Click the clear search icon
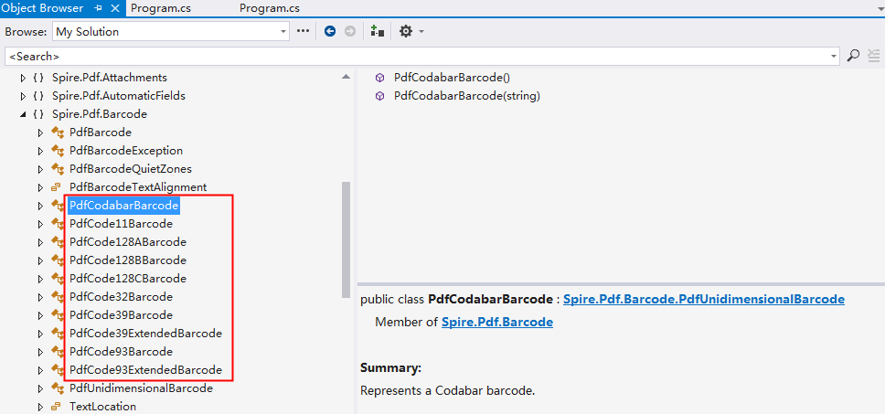The height and width of the screenshot is (414, 885). pos(874,55)
